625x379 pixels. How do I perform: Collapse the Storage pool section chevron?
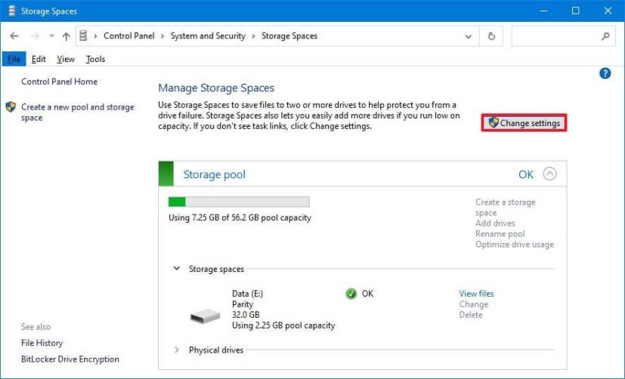click(x=549, y=174)
